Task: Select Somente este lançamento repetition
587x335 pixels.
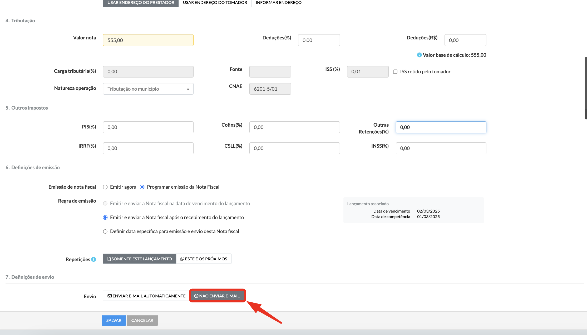Action: [140, 259]
